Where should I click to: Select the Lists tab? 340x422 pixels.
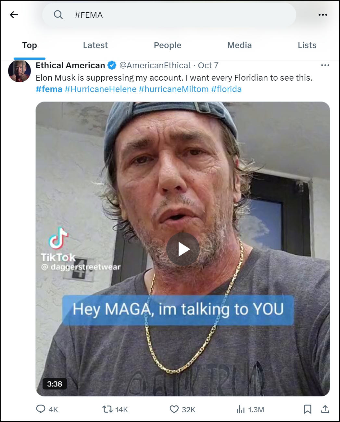click(307, 45)
